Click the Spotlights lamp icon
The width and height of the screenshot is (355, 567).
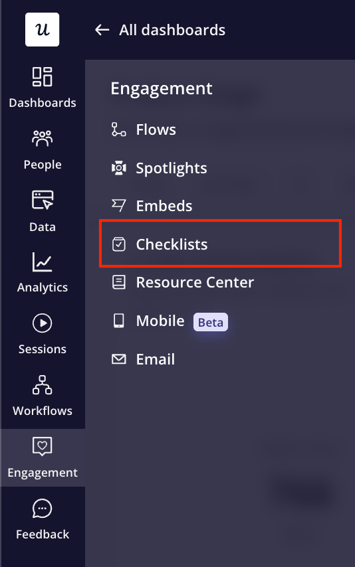coord(118,168)
